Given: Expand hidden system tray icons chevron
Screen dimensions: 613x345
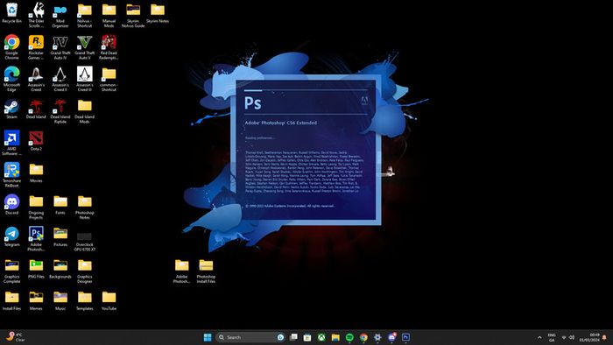Looking at the screenshot, I should 539,338.
